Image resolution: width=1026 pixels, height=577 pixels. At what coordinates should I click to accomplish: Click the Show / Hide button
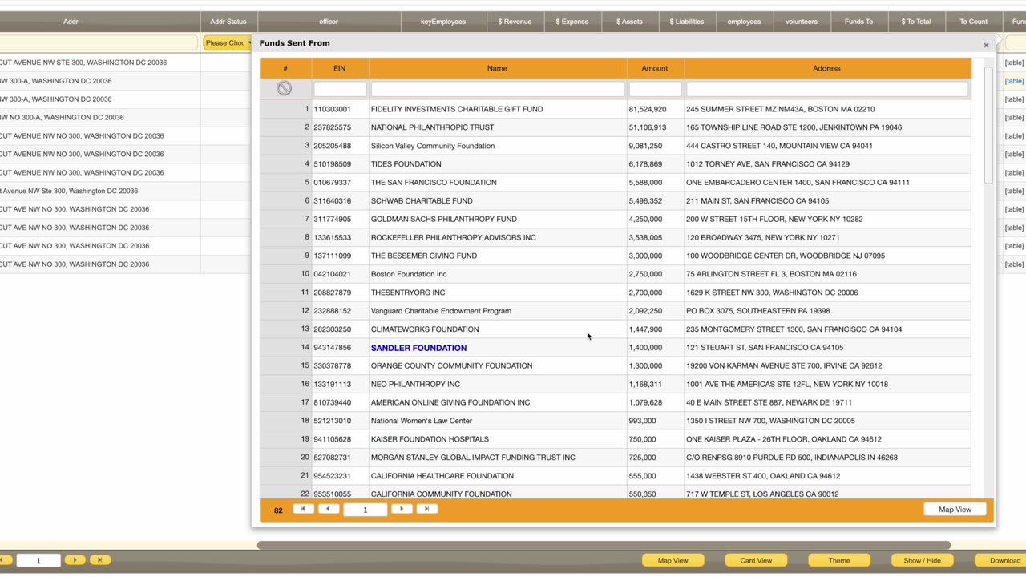click(923, 560)
